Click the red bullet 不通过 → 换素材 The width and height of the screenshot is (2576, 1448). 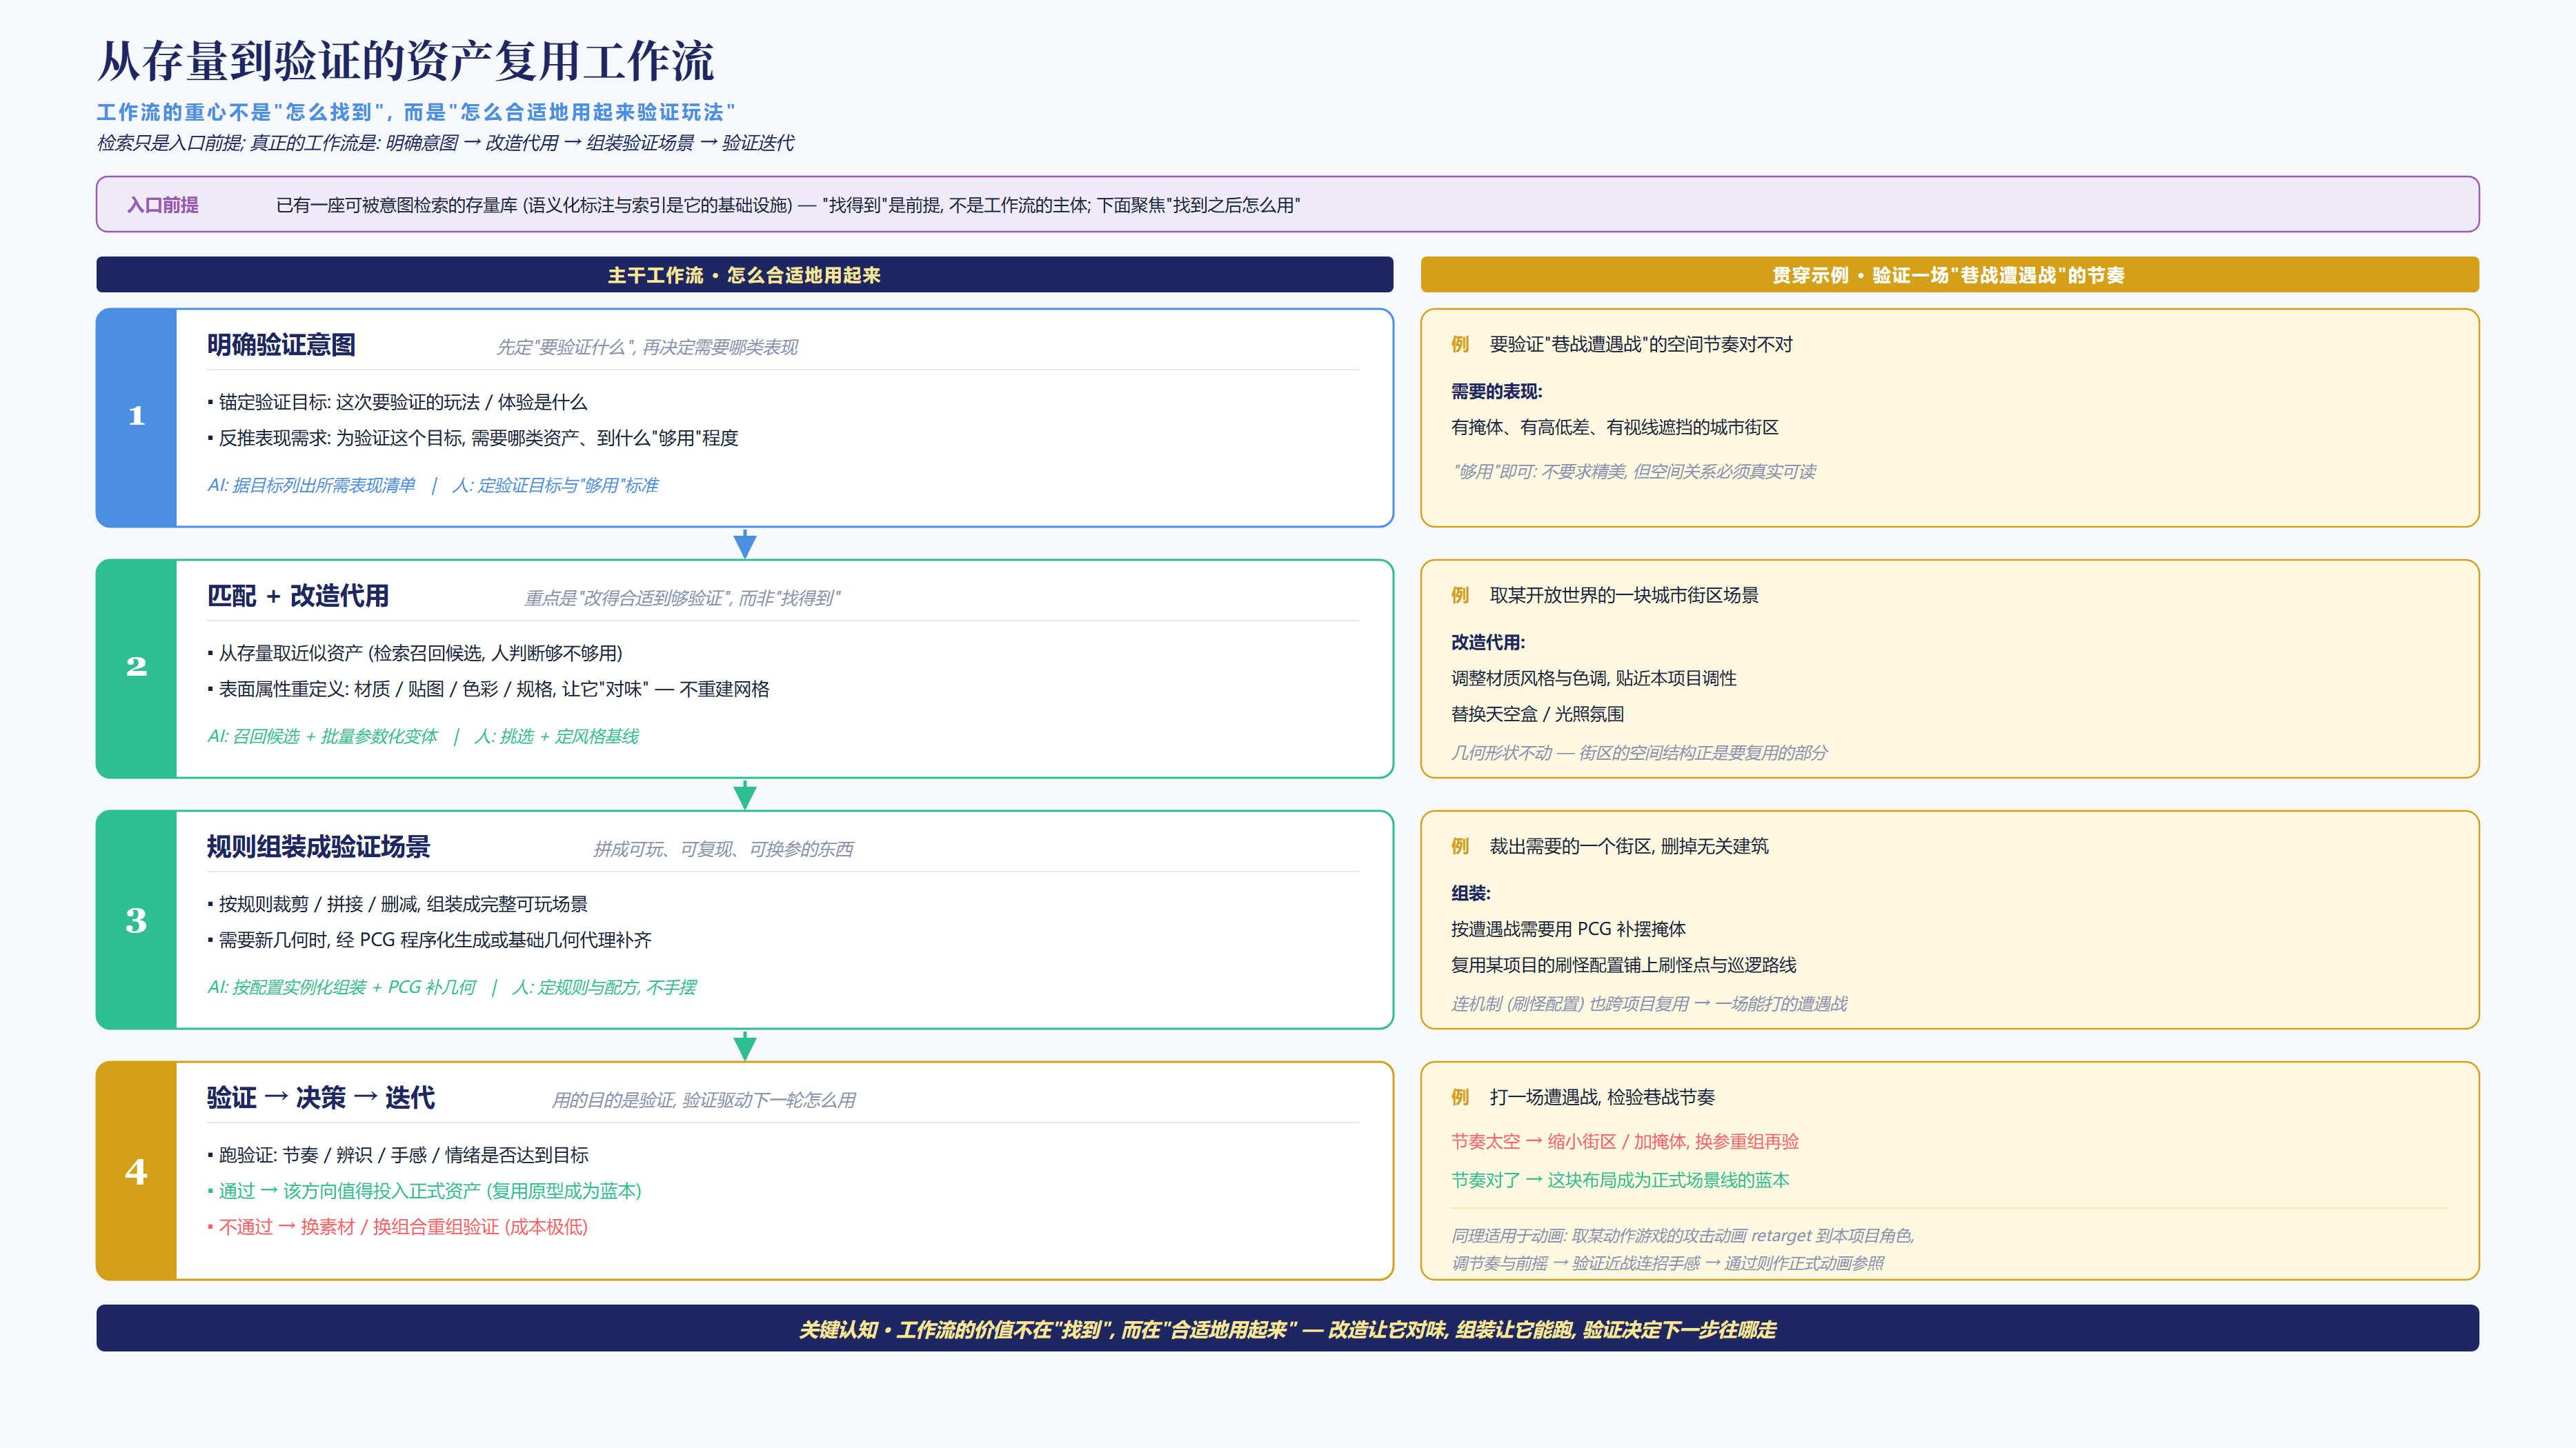pos(397,1226)
